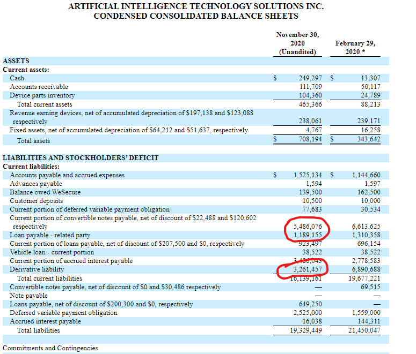Select WeSecure balance 162,500
The image size is (416, 354).
pos(369,192)
